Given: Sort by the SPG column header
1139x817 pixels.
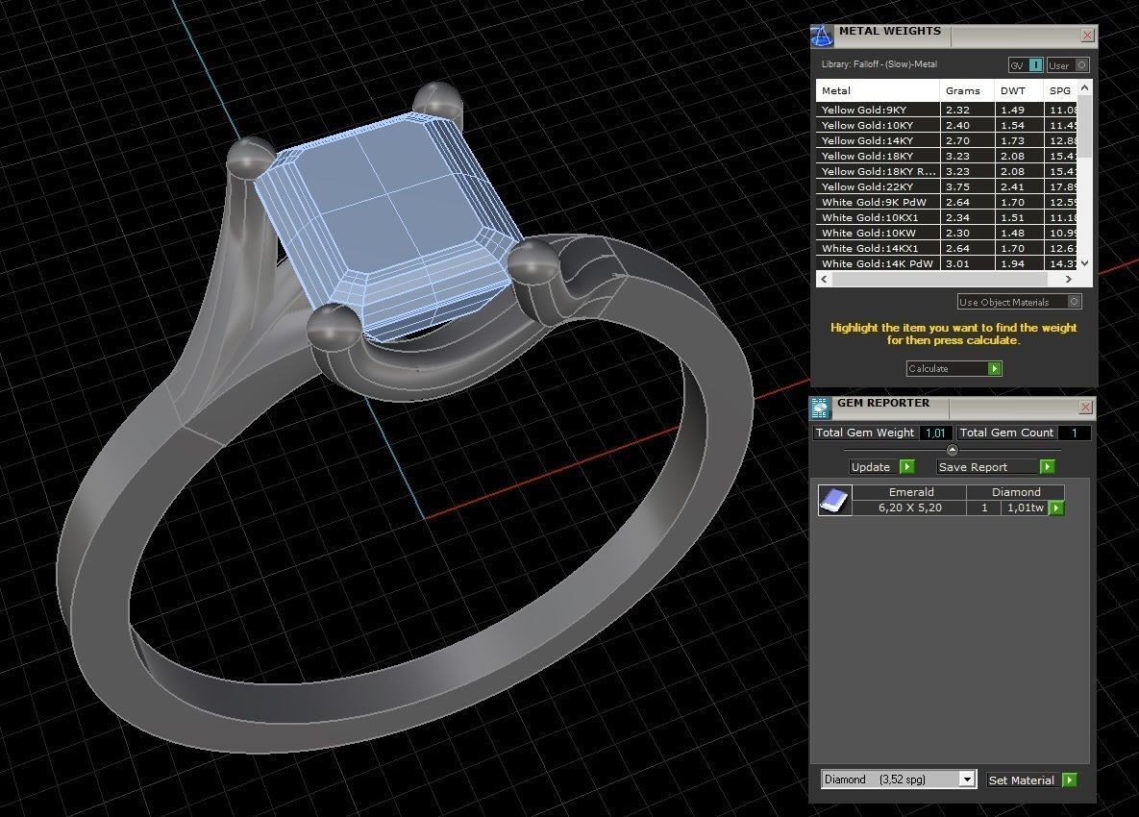Looking at the screenshot, I should click(x=1061, y=90).
